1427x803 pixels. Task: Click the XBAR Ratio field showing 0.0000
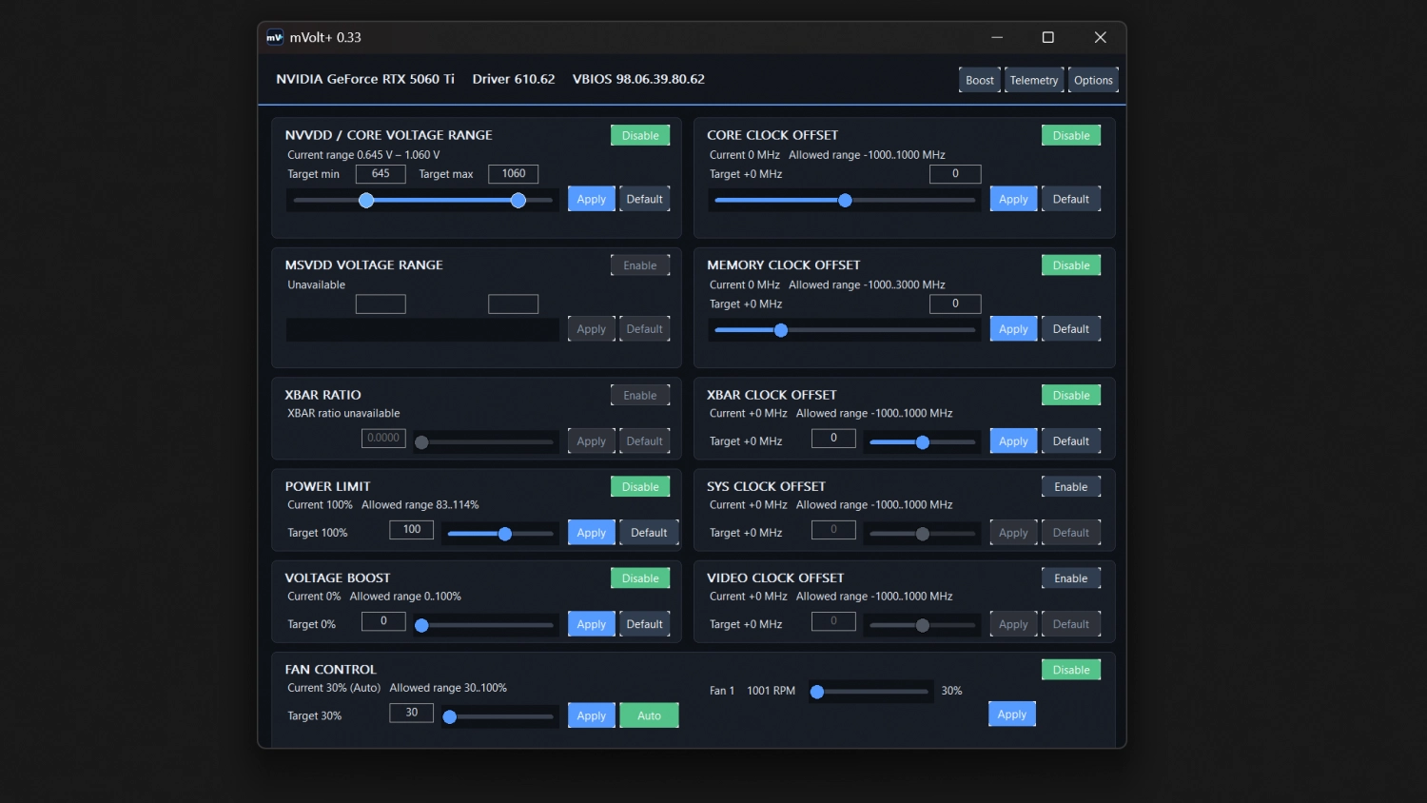point(383,438)
